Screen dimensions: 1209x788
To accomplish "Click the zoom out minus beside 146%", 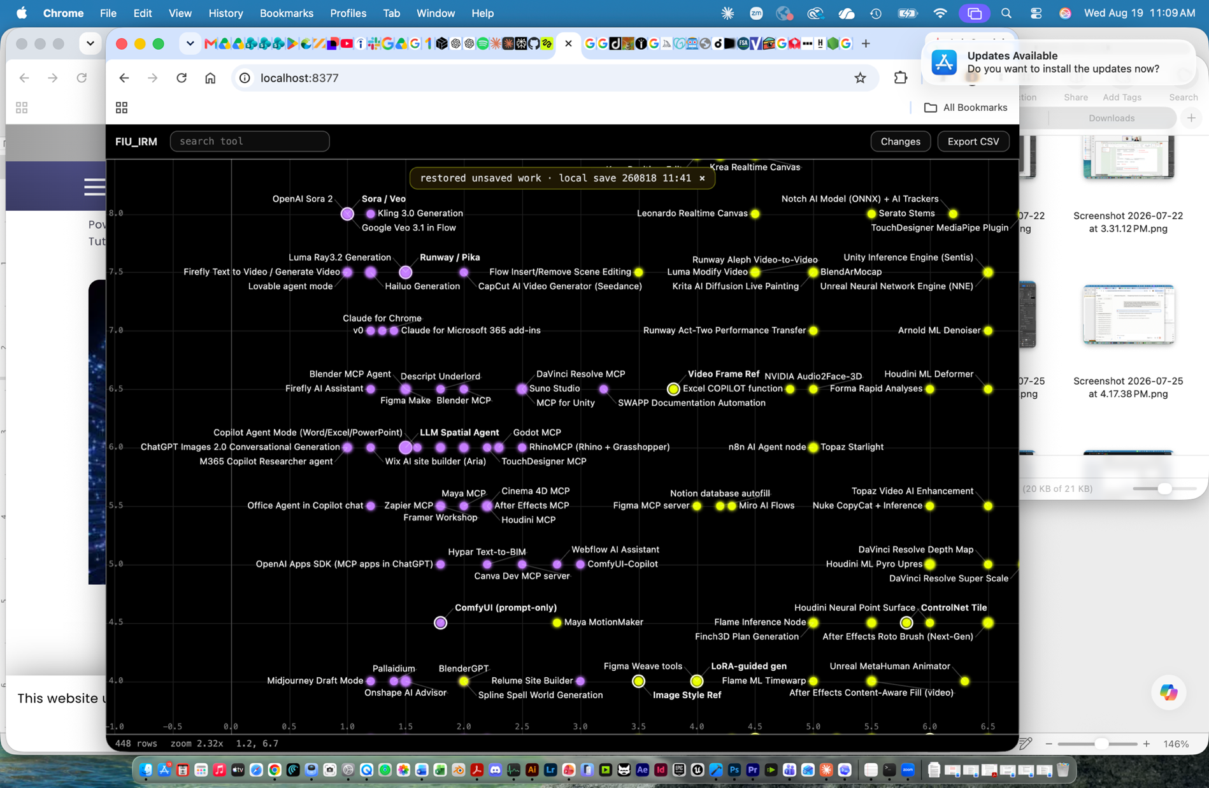I will [x=1048, y=743].
